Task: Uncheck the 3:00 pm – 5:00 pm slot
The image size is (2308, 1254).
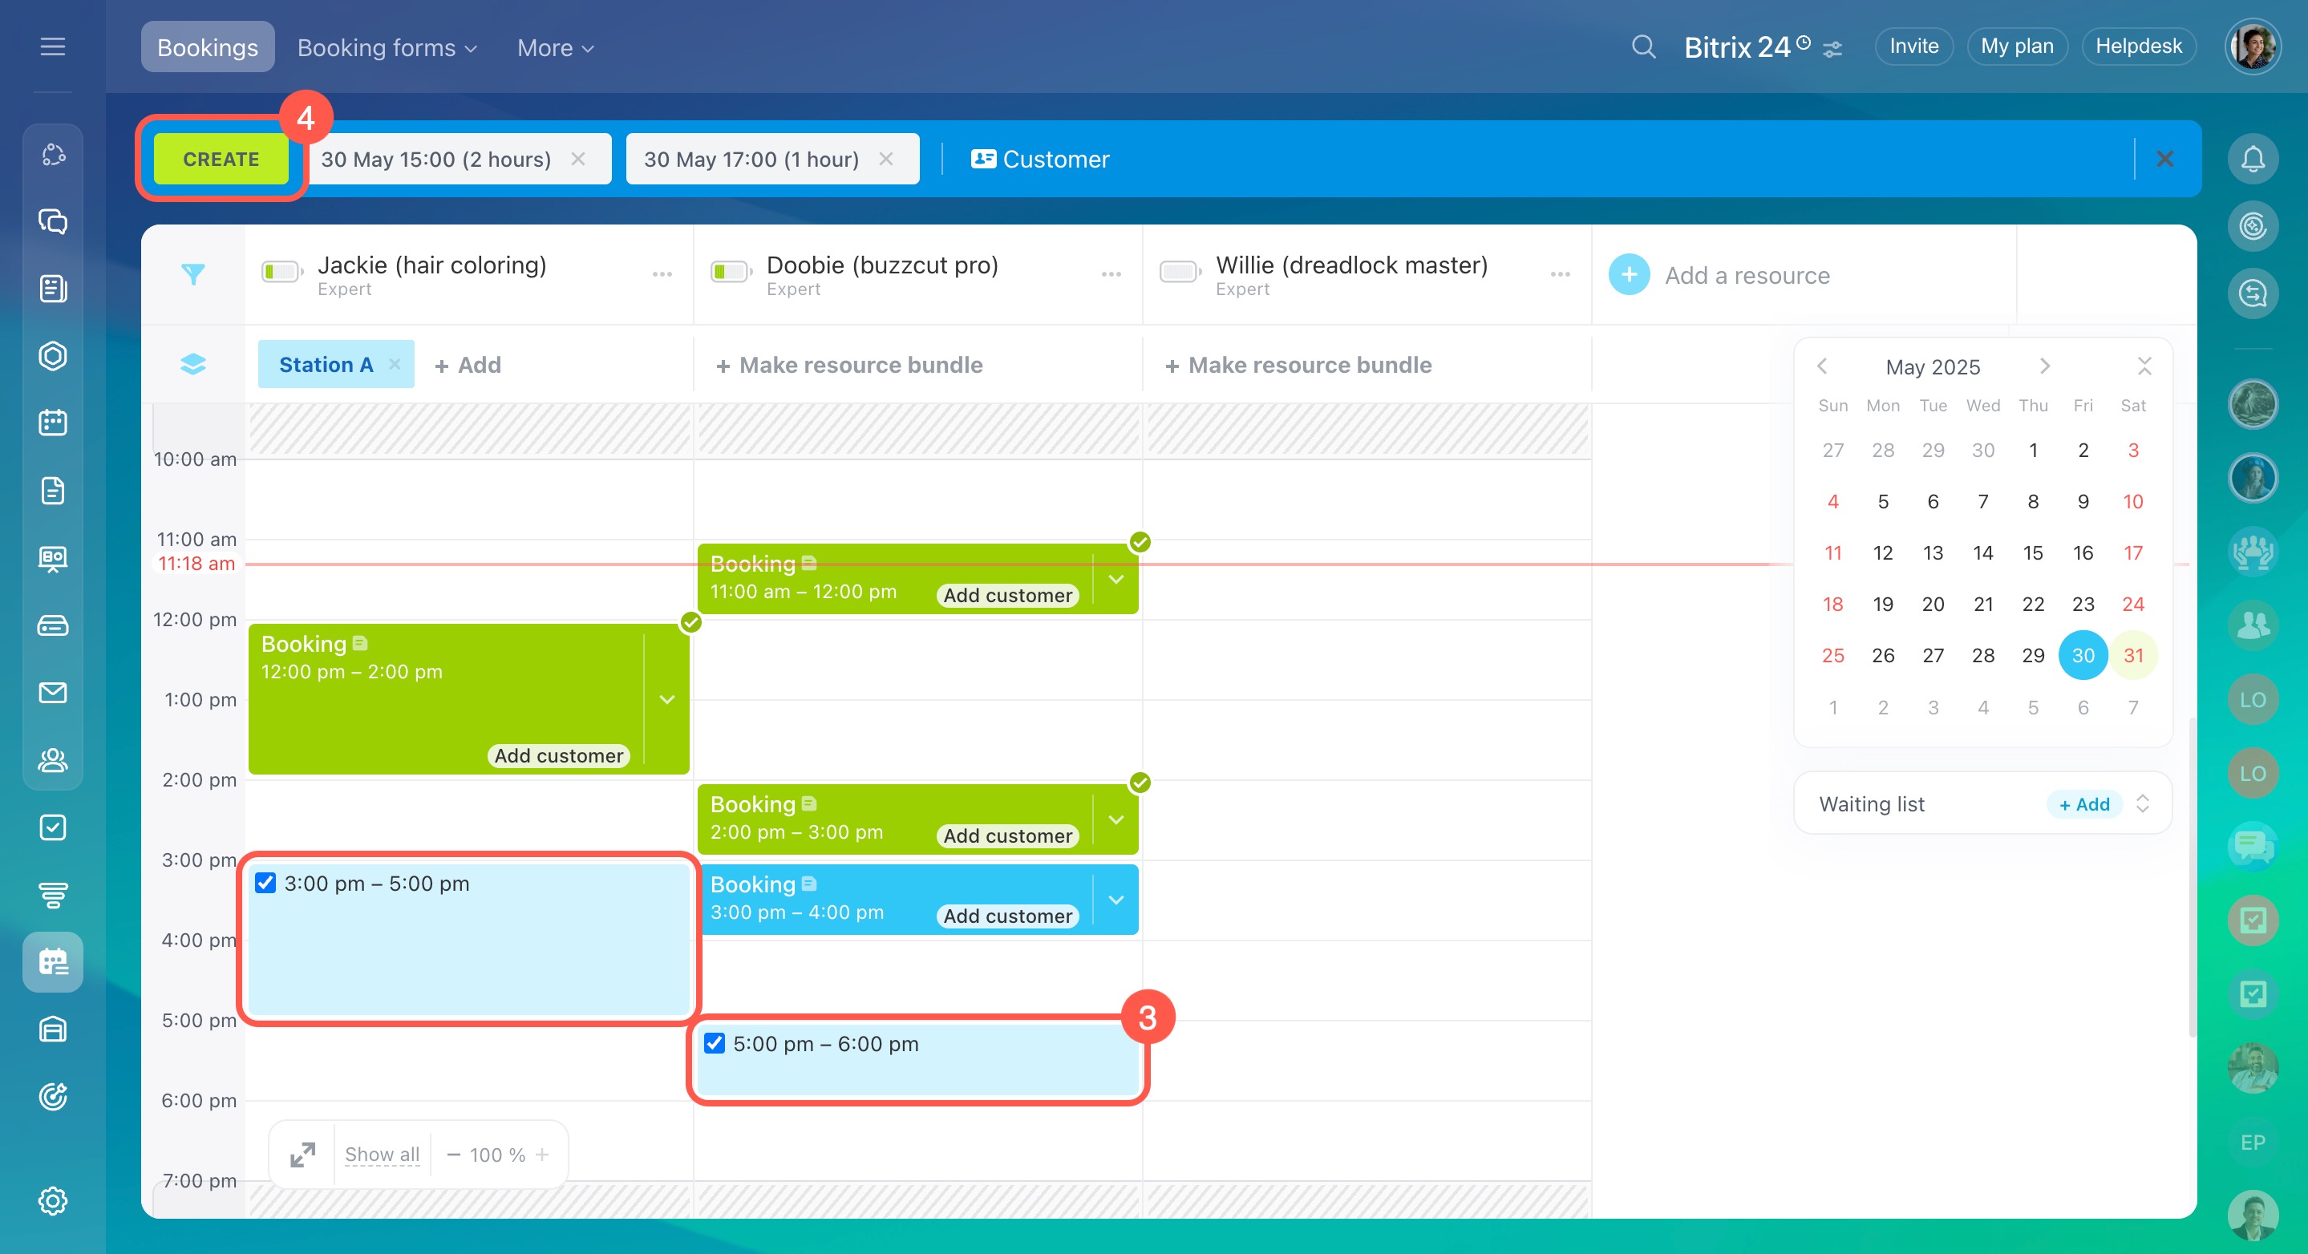Action: [x=265, y=882]
